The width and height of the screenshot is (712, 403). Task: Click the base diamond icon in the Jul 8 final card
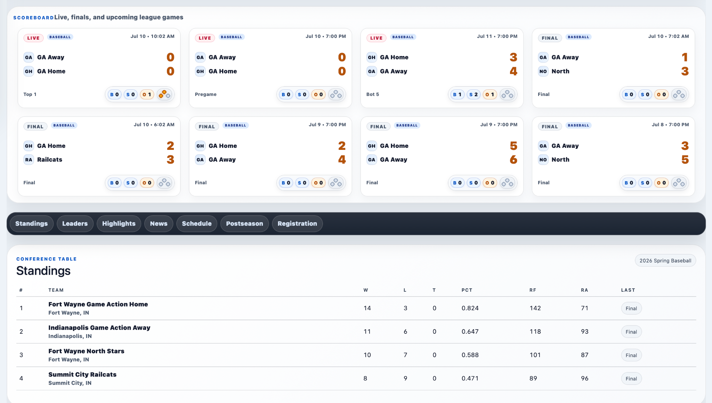pyautogui.click(x=679, y=183)
